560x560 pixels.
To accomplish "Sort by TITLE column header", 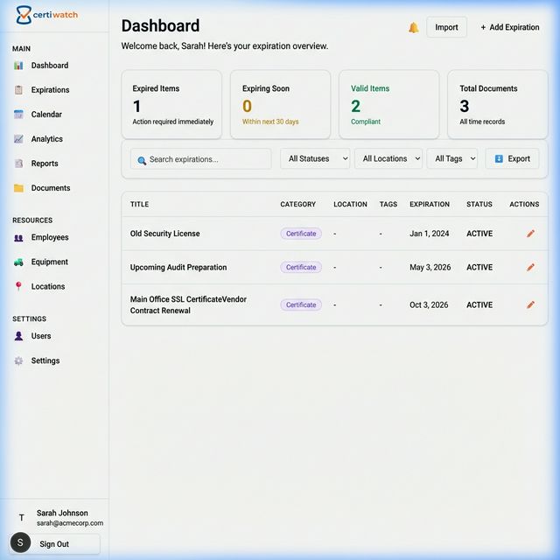I will pyautogui.click(x=140, y=204).
